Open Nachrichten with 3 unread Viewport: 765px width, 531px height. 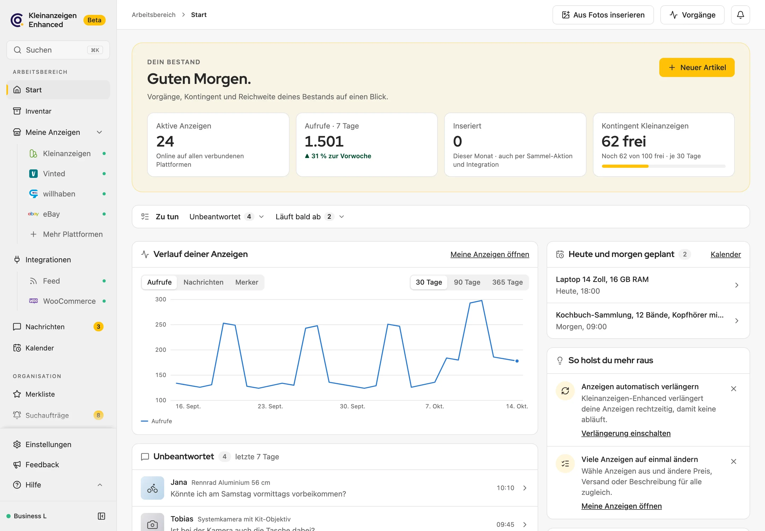[x=58, y=327]
